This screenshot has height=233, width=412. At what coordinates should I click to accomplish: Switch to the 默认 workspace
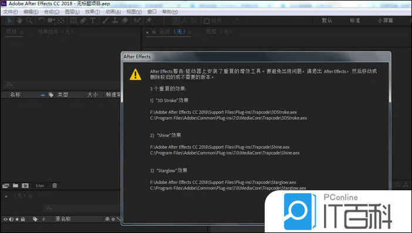pos(327,20)
